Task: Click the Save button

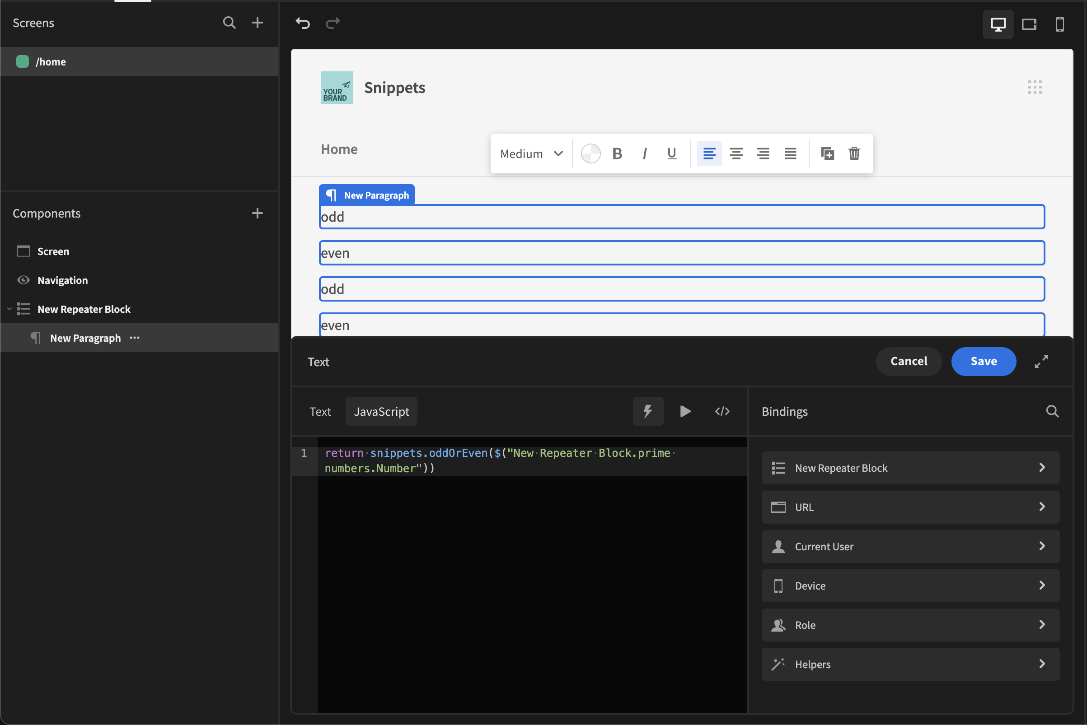Action: [x=984, y=362]
